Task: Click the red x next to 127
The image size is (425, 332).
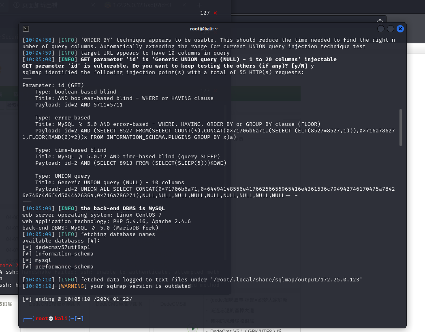Action: pyautogui.click(x=215, y=13)
